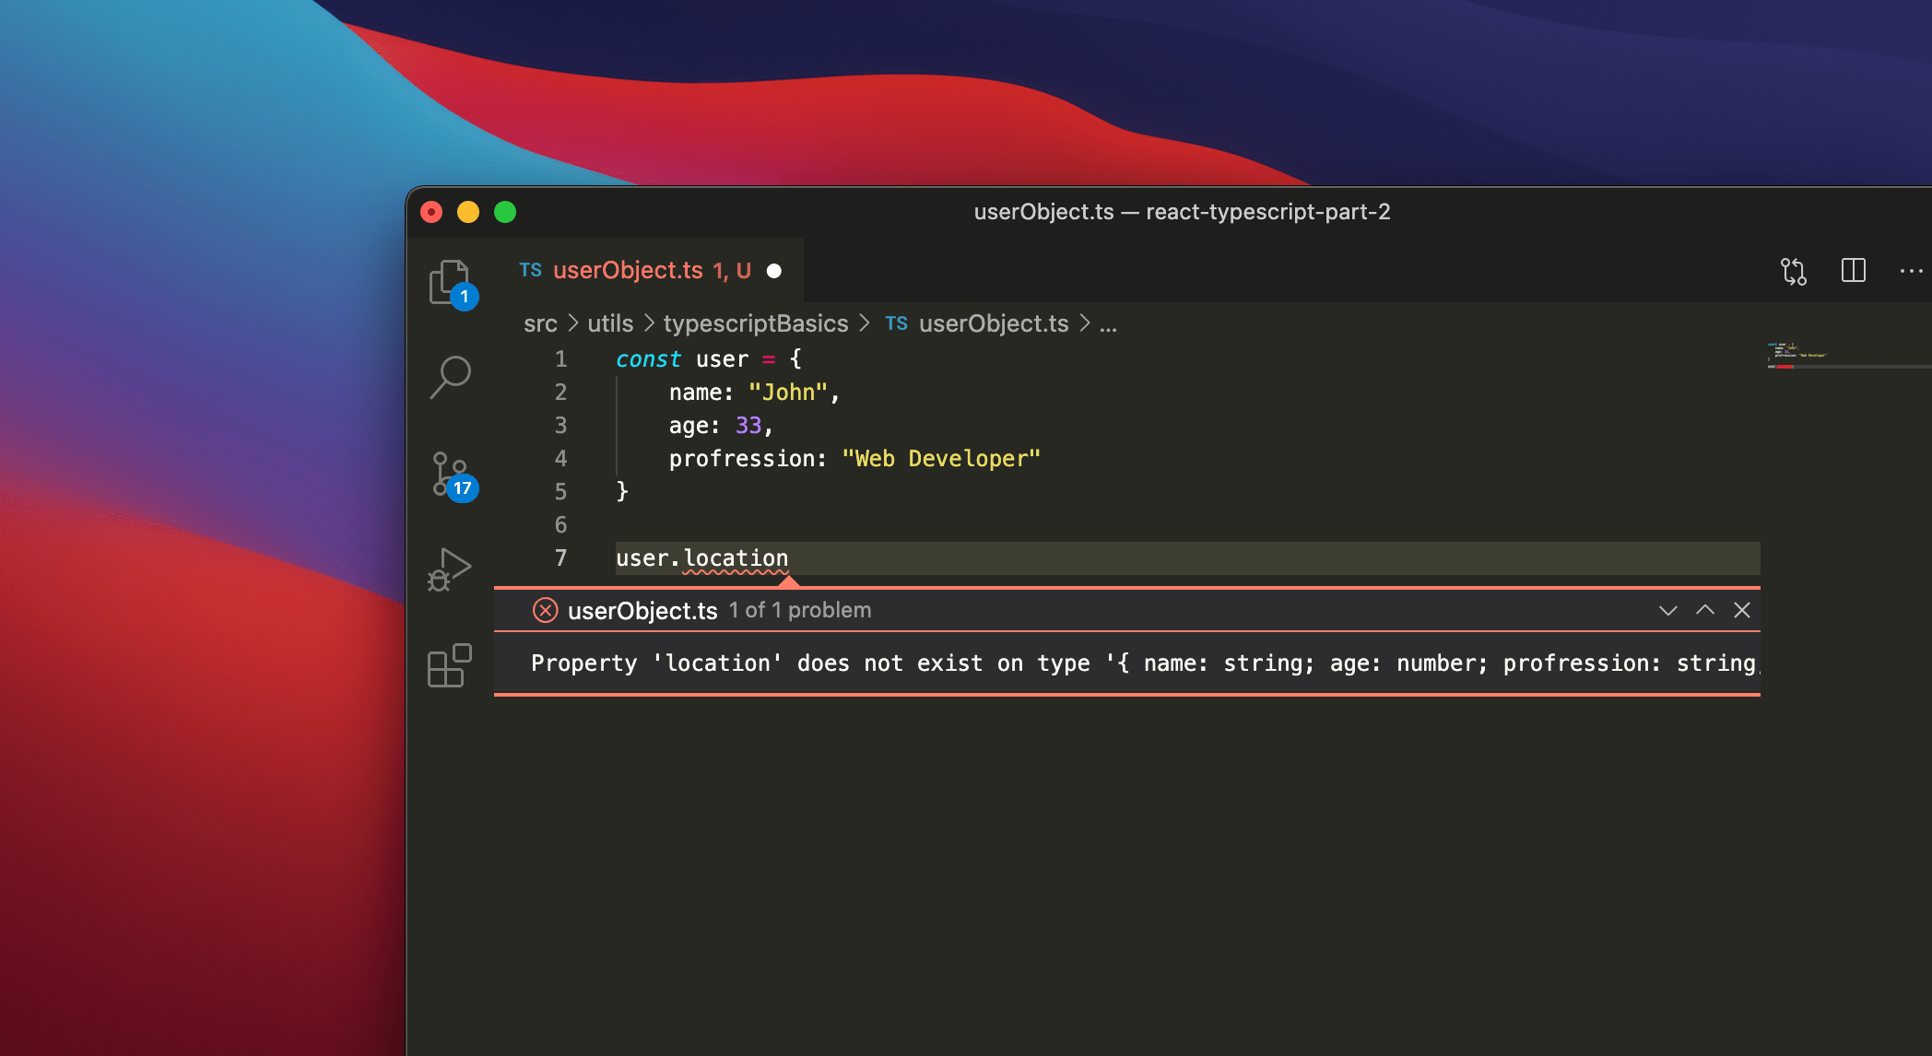Image resolution: width=1932 pixels, height=1056 pixels.
Task: Open the More Actions ellipsis menu
Action: (x=1911, y=271)
